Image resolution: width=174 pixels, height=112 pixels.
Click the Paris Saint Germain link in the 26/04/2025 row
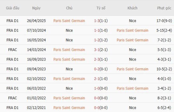(x=69, y=21)
